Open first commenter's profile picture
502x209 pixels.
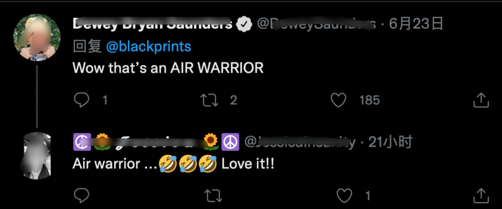[37, 38]
